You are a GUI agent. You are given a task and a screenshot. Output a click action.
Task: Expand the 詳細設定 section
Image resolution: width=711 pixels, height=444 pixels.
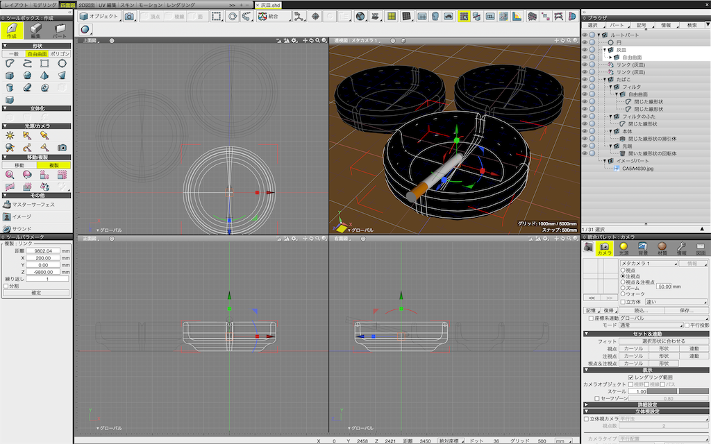(x=586, y=404)
